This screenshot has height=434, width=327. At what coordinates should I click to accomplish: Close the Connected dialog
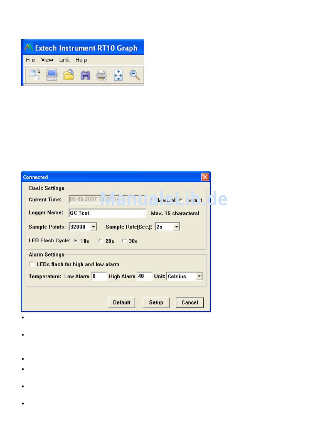click(x=205, y=177)
